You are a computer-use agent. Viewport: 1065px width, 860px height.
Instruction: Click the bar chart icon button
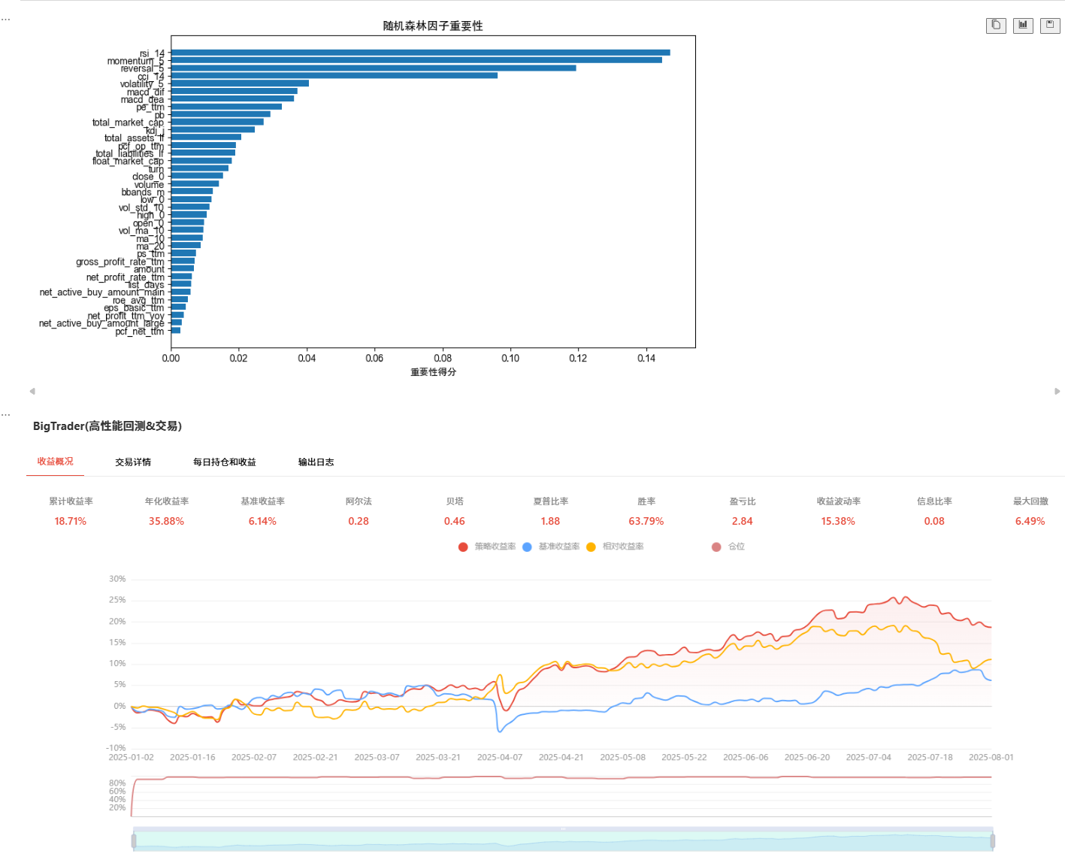(x=1023, y=26)
